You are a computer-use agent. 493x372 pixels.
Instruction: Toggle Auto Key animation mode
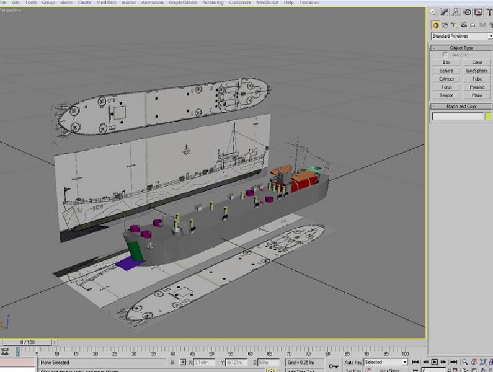(x=353, y=363)
